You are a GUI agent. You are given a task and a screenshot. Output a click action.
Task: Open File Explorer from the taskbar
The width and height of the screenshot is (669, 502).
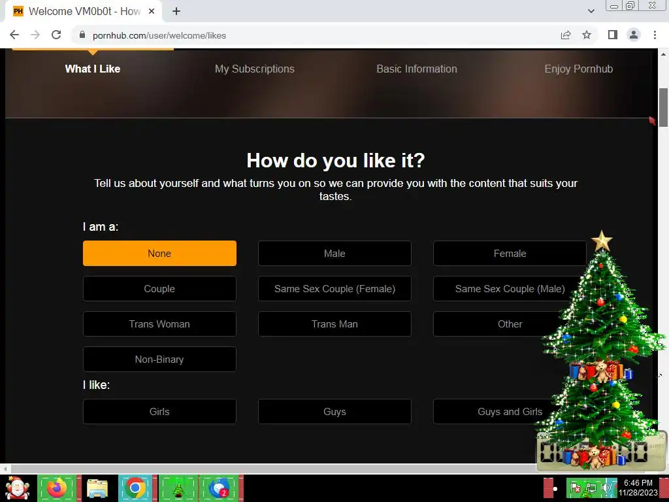97,488
